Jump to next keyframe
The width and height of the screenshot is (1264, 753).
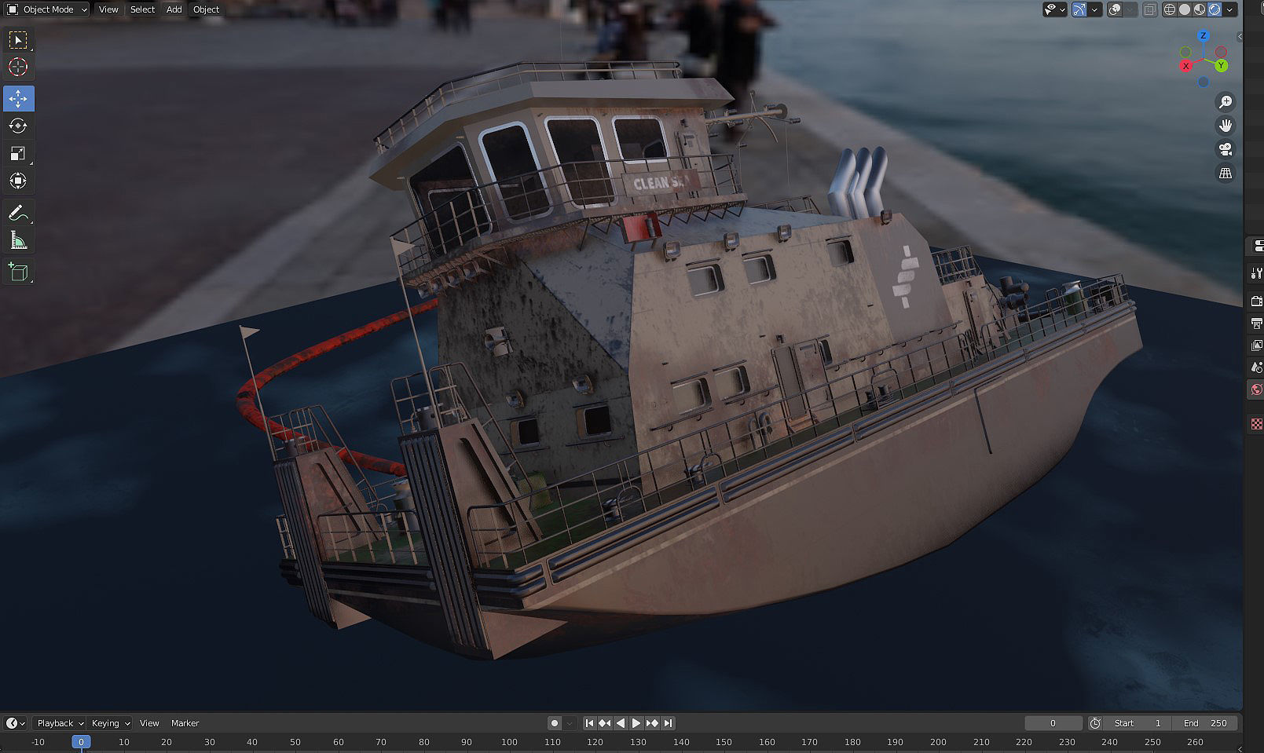point(652,723)
